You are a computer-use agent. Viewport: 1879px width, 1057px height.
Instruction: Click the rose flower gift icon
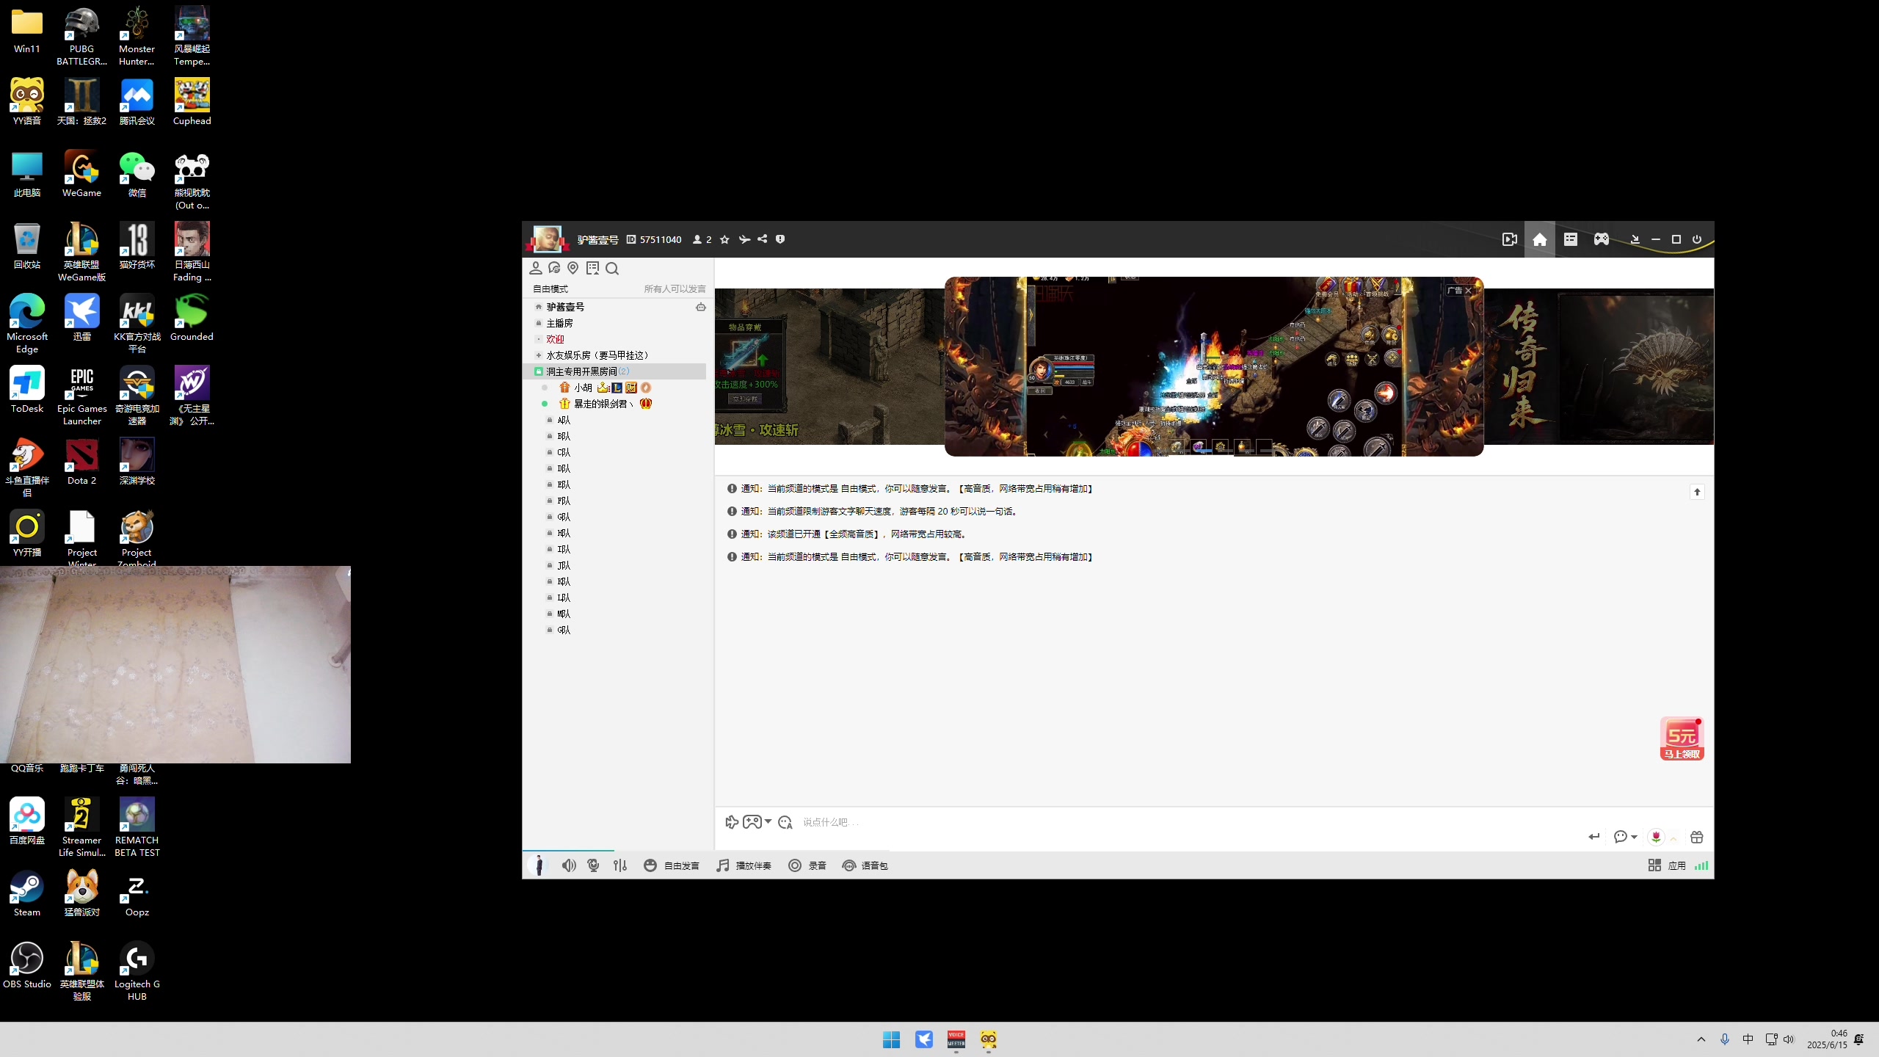(1656, 837)
